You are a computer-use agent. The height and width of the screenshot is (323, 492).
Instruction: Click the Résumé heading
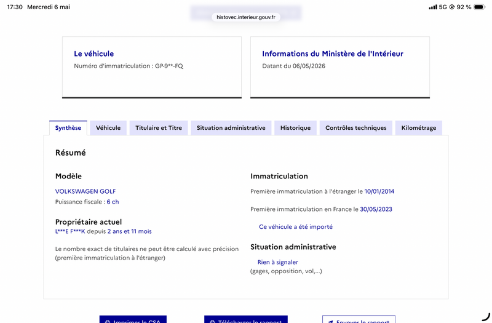coord(71,153)
